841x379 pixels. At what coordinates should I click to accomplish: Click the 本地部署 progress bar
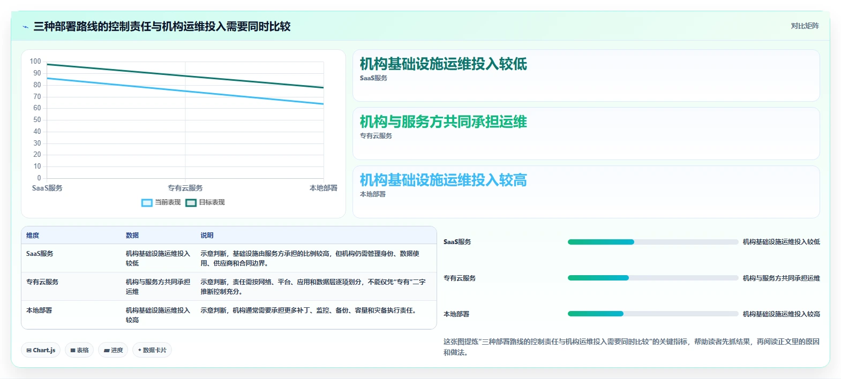point(653,314)
